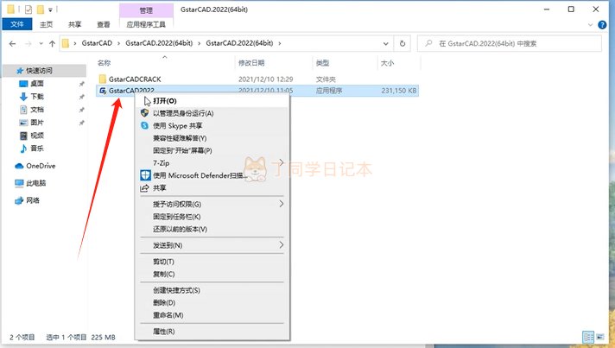Open 授予访问权限(G) submenu
Image resolution: width=615 pixels, height=348 pixels.
(177, 204)
